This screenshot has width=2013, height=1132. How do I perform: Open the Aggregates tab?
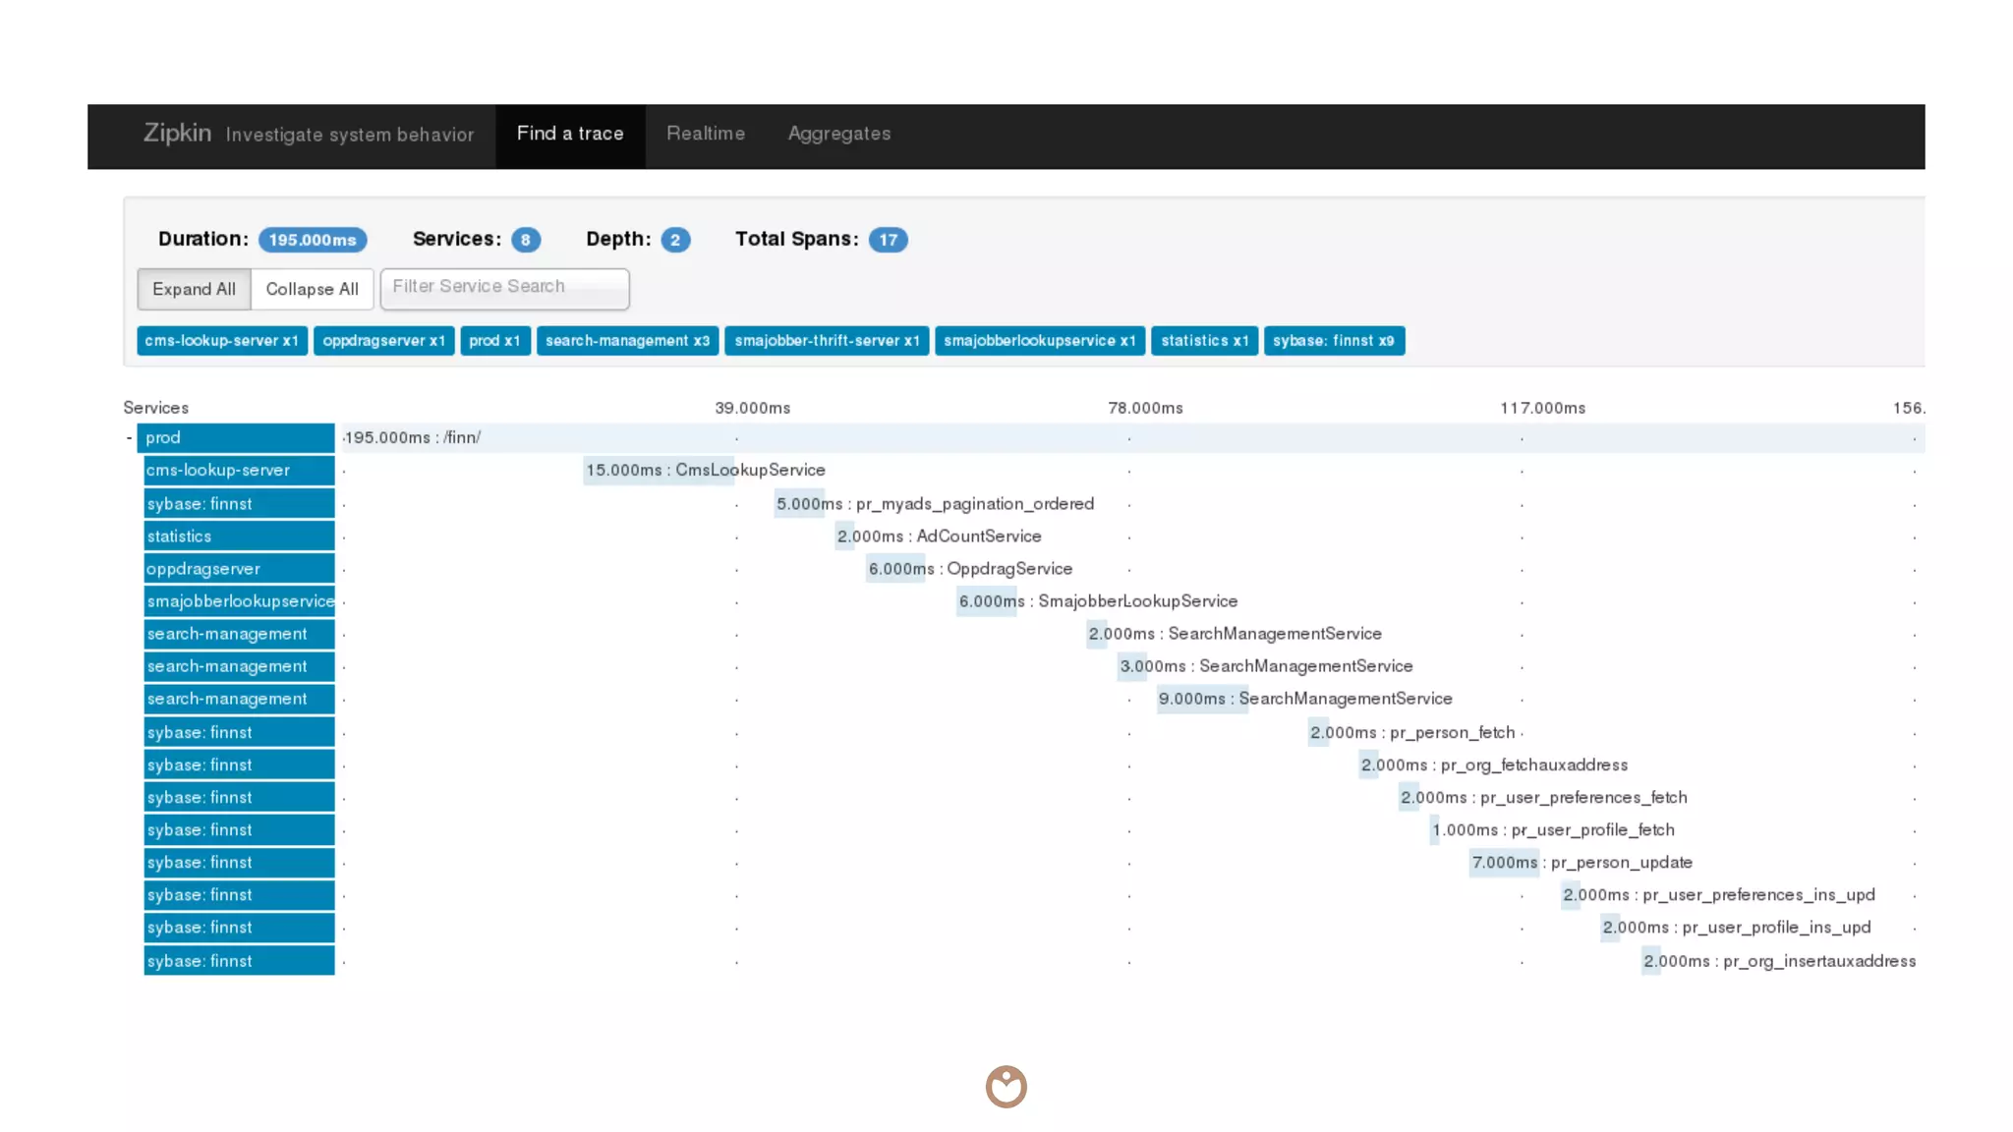838,134
